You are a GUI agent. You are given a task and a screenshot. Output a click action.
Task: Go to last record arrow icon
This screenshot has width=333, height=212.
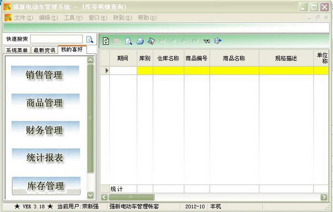[x=195, y=41]
